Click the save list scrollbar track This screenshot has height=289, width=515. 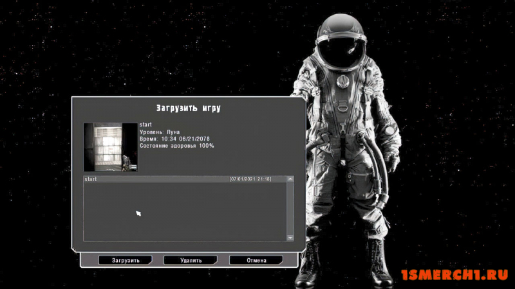pos(290,208)
